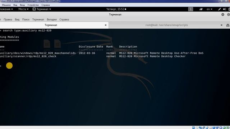Open terminal window Вид menu

pos(17,19)
